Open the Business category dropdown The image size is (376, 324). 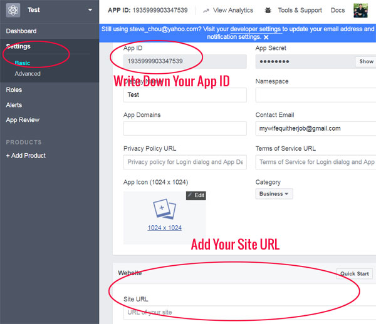coord(274,194)
